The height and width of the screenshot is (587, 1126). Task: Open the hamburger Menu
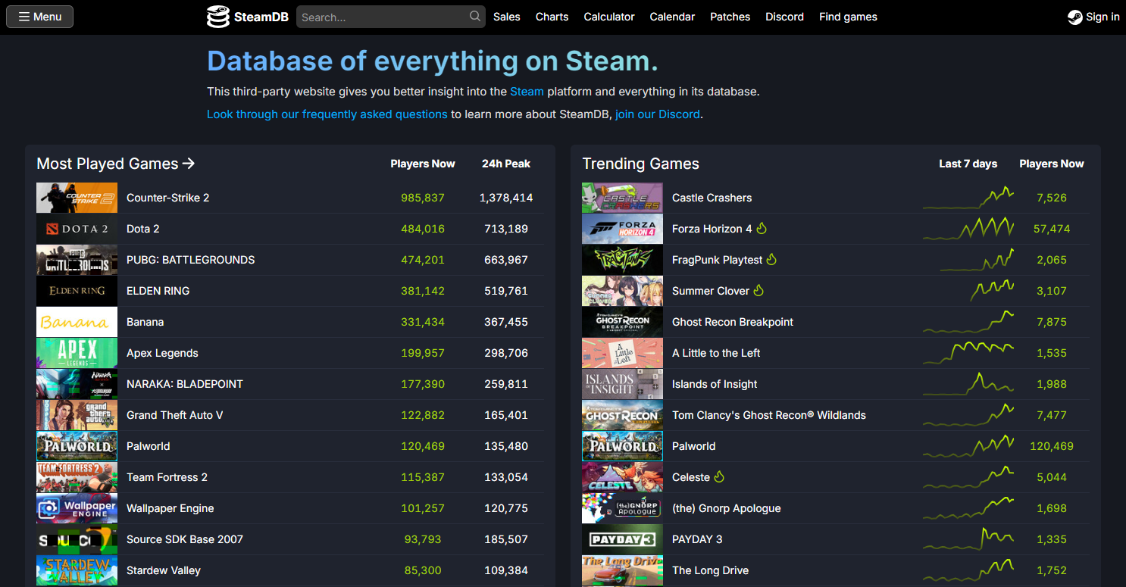tap(39, 16)
